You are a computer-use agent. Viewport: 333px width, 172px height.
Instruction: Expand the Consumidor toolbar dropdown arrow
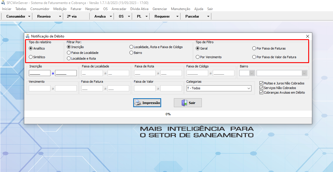tap(29, 16)
